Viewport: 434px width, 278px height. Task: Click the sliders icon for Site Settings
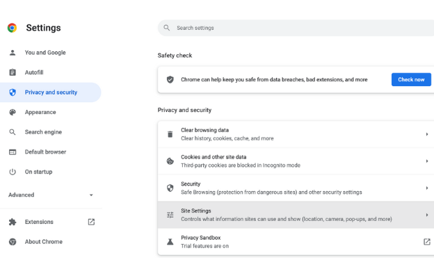(170, 215)
